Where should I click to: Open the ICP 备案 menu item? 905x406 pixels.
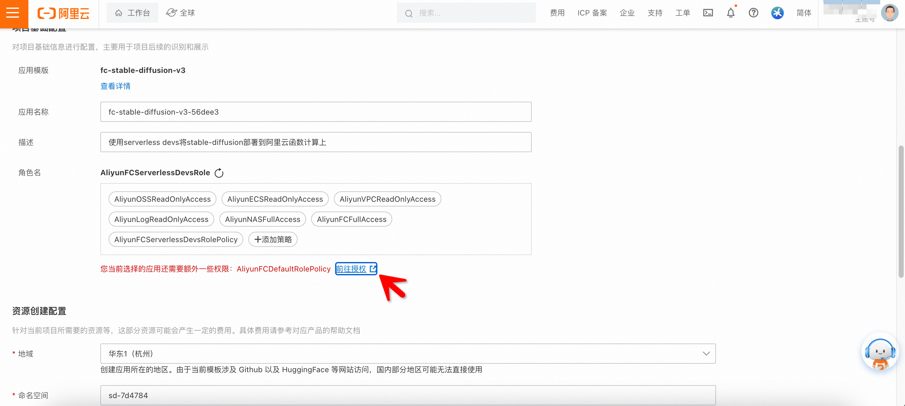[592, 13]
